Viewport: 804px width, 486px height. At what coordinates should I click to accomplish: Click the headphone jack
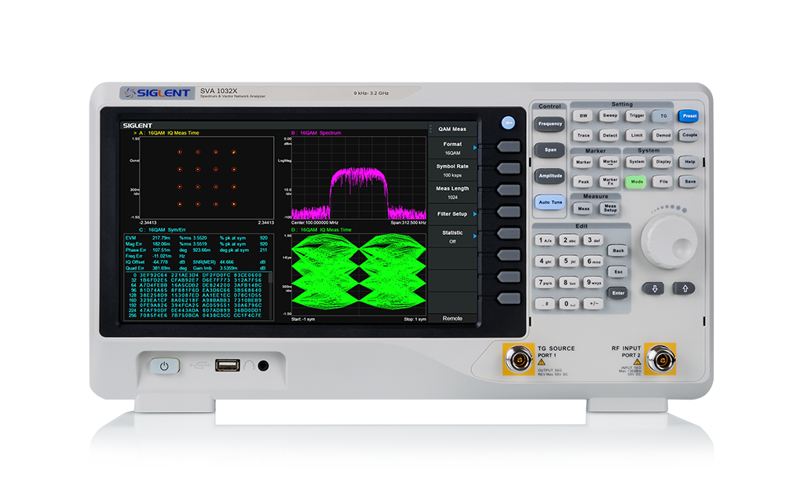(263, 365)
